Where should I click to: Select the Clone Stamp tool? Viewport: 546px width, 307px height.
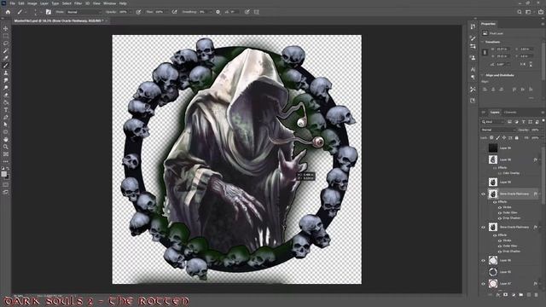tap(6, 72)
